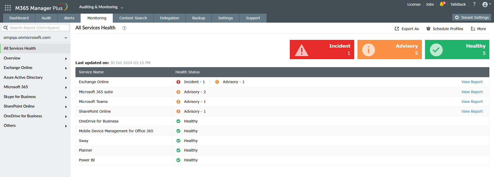Click the notification bell icon
Image resolution: width=494 pixels, height=177 pixels.
442,4
